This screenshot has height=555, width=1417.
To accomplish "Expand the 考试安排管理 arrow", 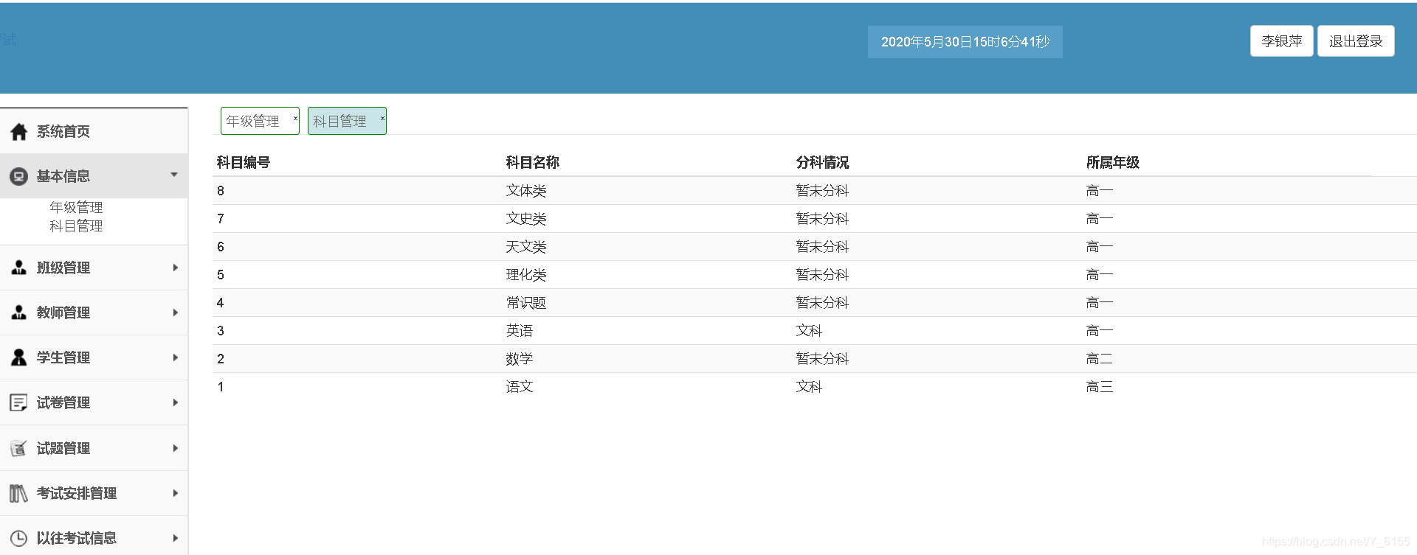I will pyautogui.click(x=175, y=493).
